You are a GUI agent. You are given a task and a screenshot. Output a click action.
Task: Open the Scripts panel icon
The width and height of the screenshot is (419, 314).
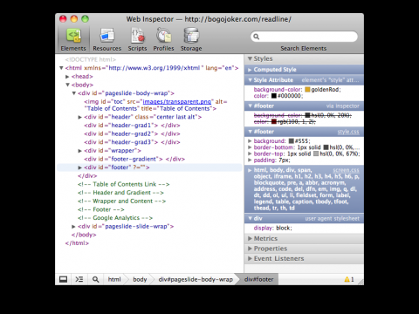click(x=137, y=36)
